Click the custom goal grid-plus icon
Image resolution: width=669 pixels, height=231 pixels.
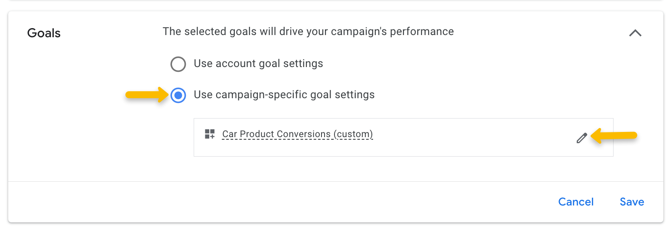(x=210, y=134)
